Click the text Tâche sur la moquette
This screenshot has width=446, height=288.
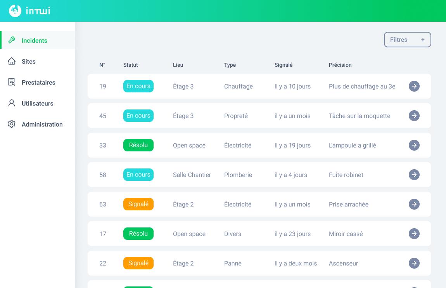[360, 116]
